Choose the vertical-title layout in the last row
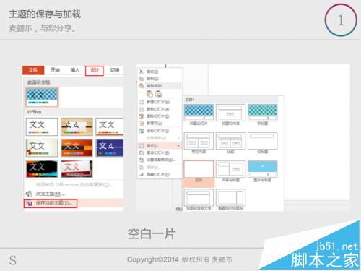The height and width of the screenshot is (271, 361). point(230,197)
